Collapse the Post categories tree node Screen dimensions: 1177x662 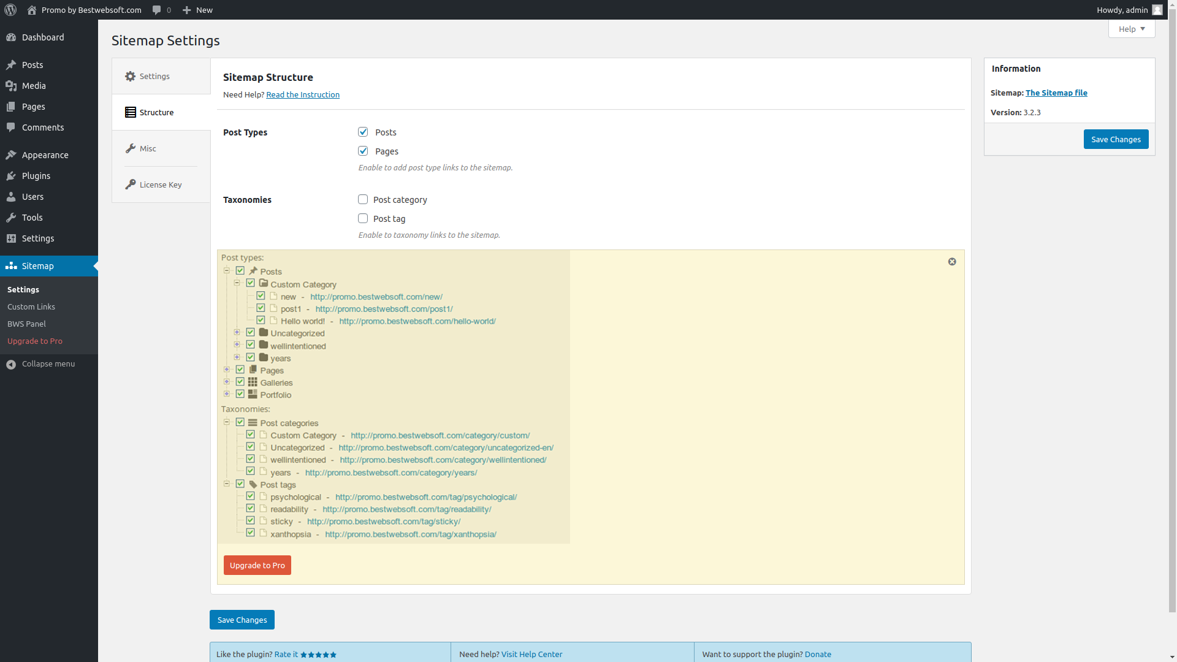point(228,422)
